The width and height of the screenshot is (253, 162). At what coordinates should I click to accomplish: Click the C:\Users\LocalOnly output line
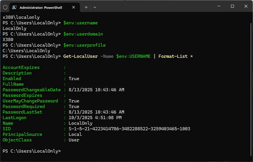click(x=27, y=51)
